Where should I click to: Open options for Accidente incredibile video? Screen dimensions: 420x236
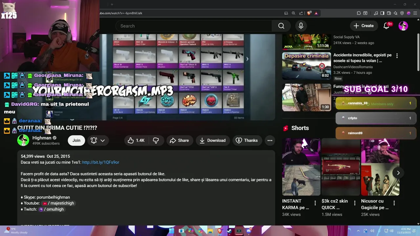pyautogui.click(x=397, y=56)
